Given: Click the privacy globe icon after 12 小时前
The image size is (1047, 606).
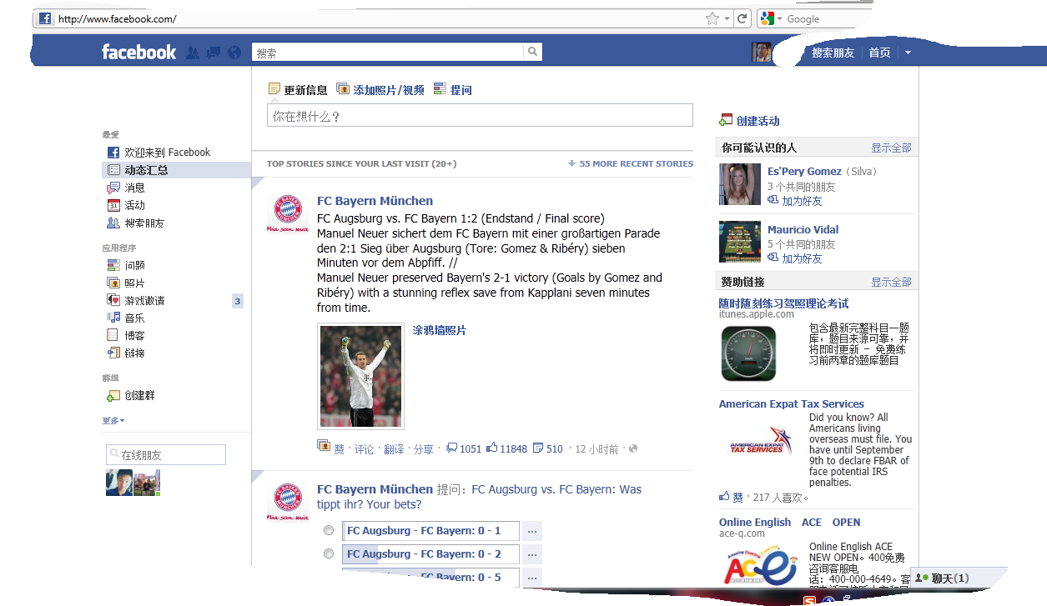Looking at the screenshot, I should click(633, 448).
